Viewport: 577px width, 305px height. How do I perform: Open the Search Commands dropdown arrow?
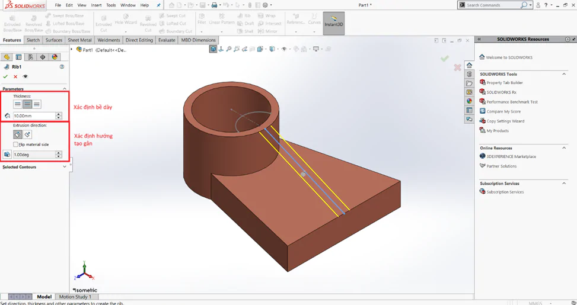click(x=530, y=5)
